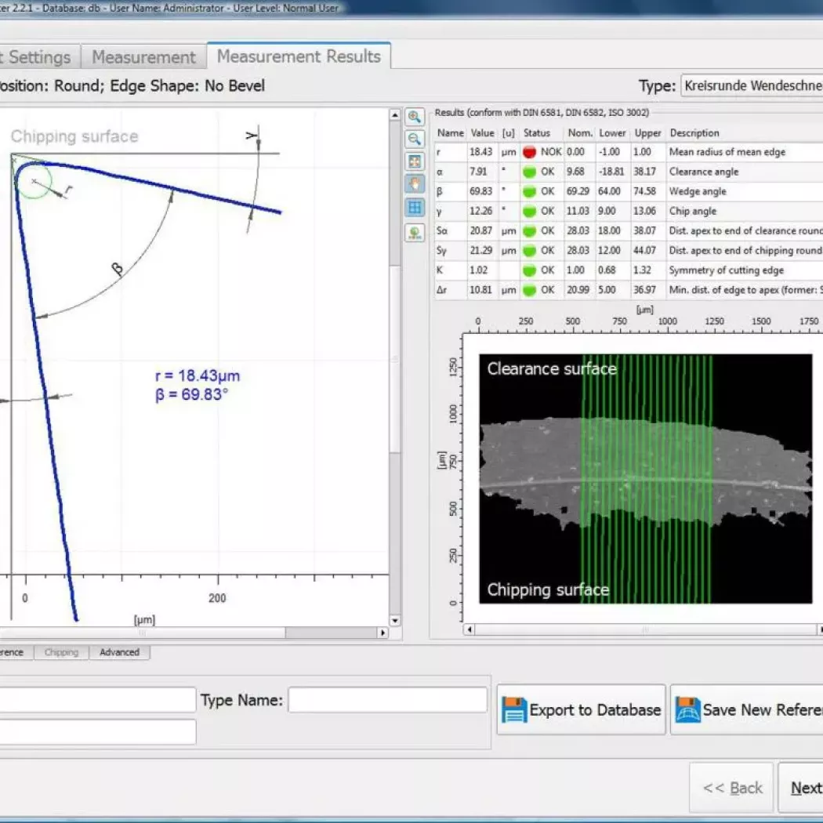This screenshot has height=823, width=823.
Task: Click into the Type Name input field
Action: (387, 700)
